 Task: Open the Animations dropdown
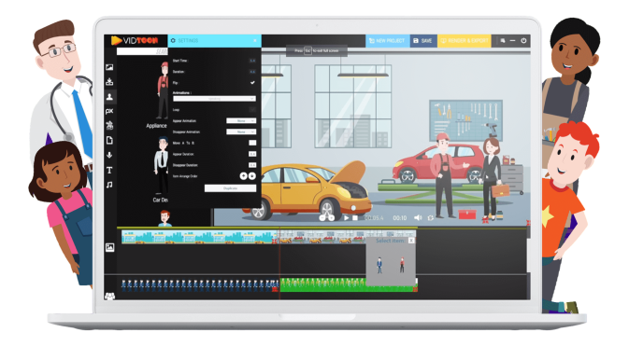pyautogui.click(x=214, y=99)
